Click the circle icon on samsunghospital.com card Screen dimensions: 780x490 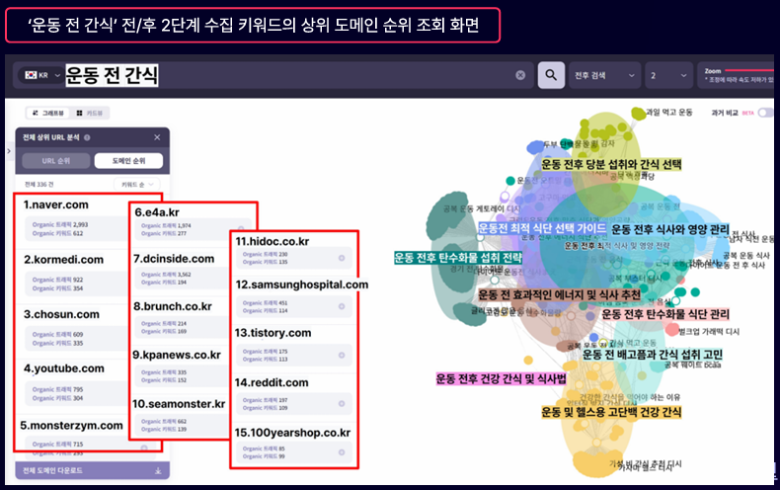tap(341, 306)
